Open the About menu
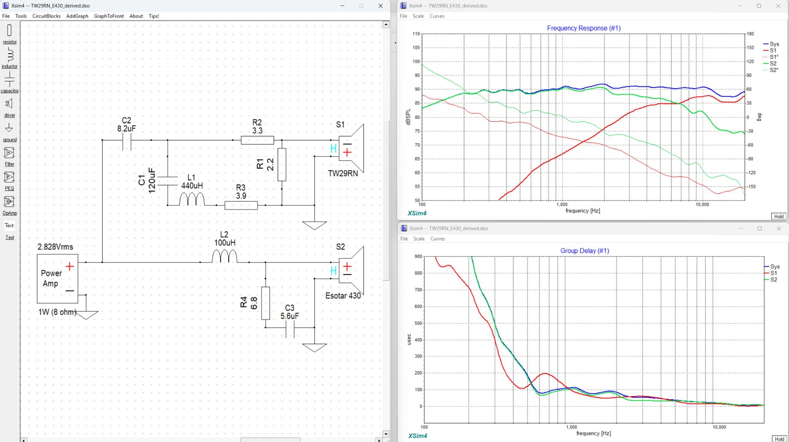Screen dimensions: 789x442 [136, 16]
